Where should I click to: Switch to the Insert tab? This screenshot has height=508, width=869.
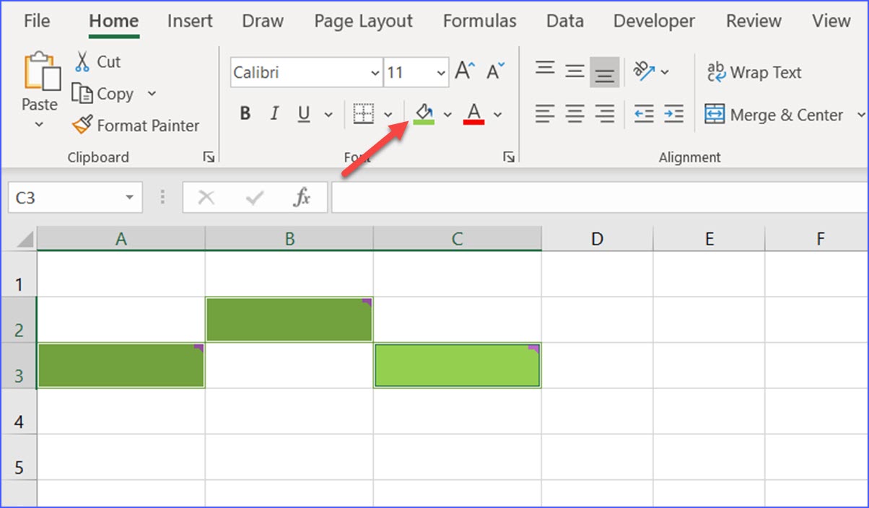(x=190, y=22)
